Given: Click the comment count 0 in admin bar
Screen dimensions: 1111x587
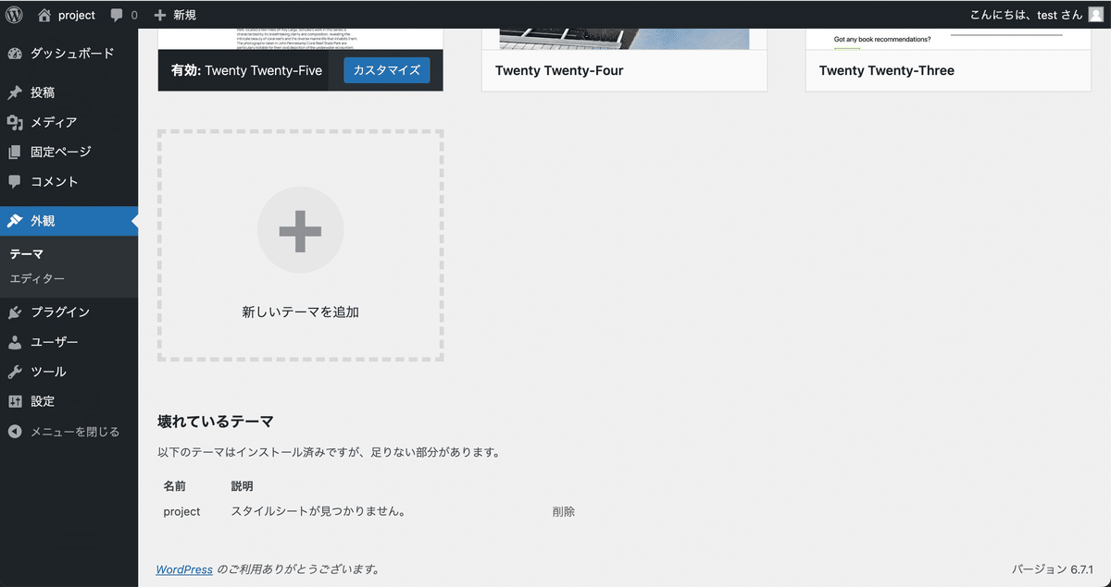Looking at the screenshot, I should [134, 16].
